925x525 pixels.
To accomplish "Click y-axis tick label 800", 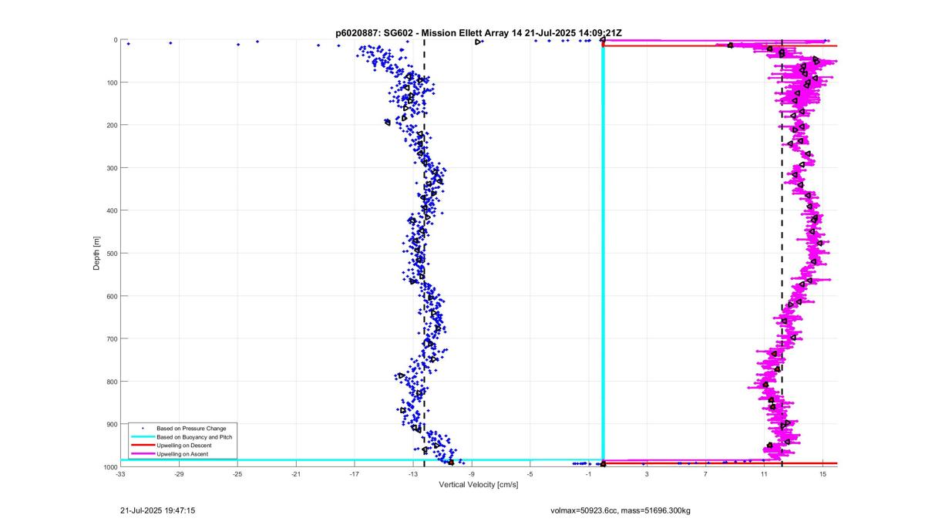I will 111,382.
